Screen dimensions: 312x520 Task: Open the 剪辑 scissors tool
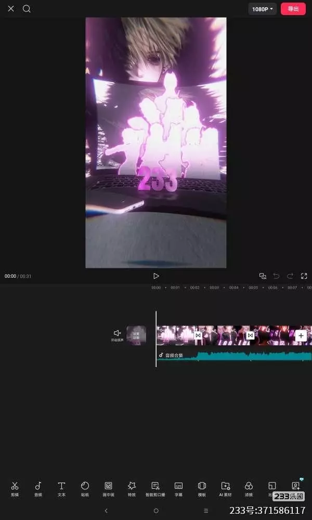[x=15, y=489]
